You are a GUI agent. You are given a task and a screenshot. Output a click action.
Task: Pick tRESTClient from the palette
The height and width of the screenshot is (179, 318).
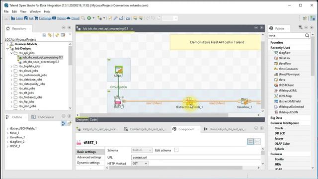coord(284,85)
